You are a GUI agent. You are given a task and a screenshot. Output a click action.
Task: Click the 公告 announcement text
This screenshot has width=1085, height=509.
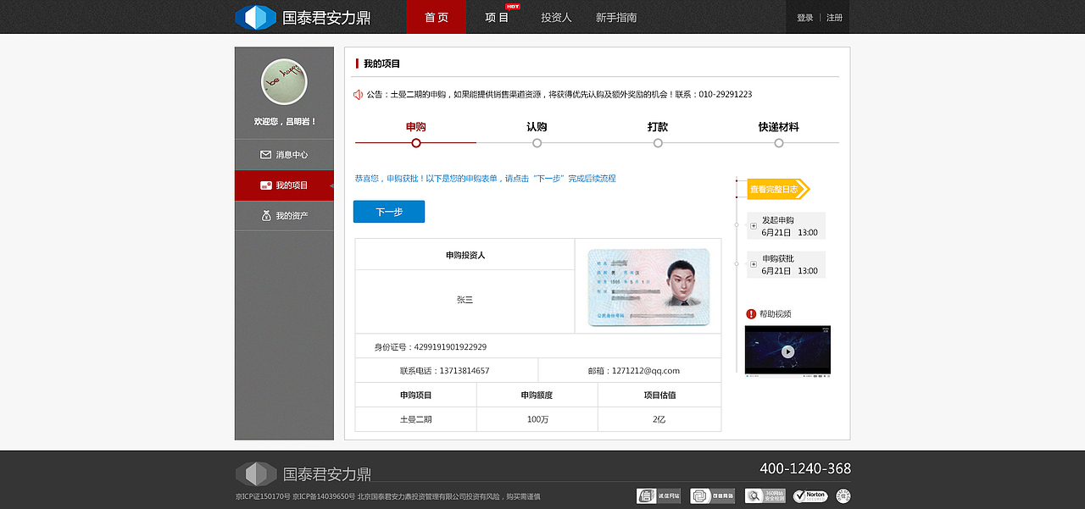tap(559, 95)
